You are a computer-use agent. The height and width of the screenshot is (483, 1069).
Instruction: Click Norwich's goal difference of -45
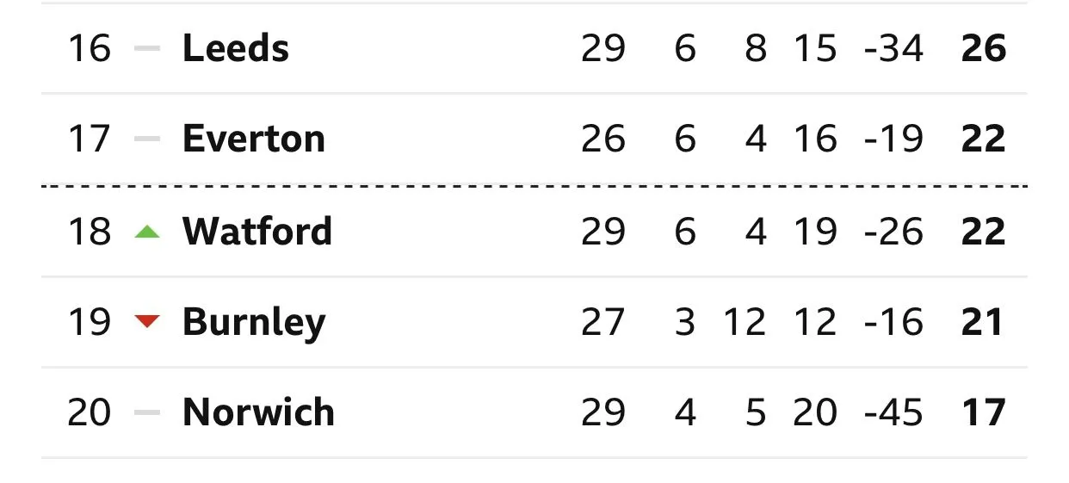[893, 413]
